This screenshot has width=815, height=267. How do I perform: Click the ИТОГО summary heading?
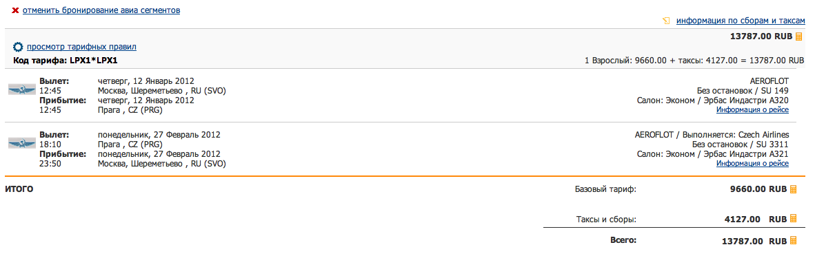tap(19, 190)
